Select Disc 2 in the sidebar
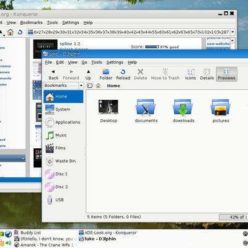This screenshot has width=248, height=248. 63,187
